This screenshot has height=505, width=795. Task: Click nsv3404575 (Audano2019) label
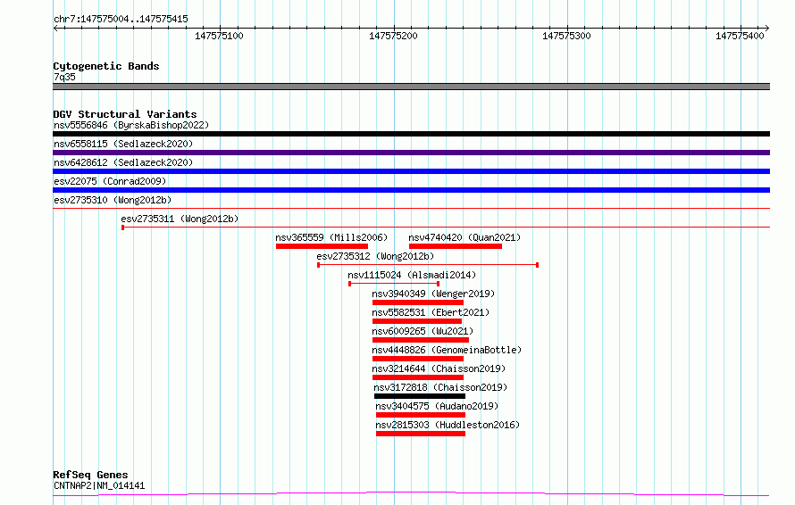(x=437, y=406)
